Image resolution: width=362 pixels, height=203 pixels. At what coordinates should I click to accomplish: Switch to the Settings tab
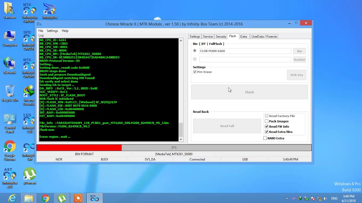click(x=195, y=37)
